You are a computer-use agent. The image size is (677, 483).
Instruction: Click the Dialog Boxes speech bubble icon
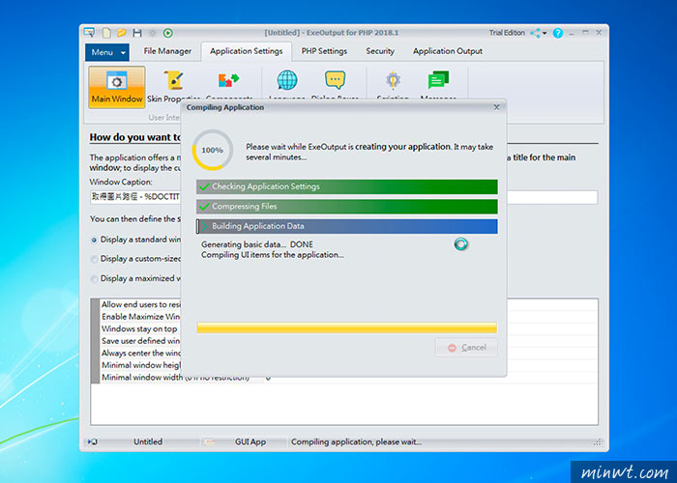(335, 80)
